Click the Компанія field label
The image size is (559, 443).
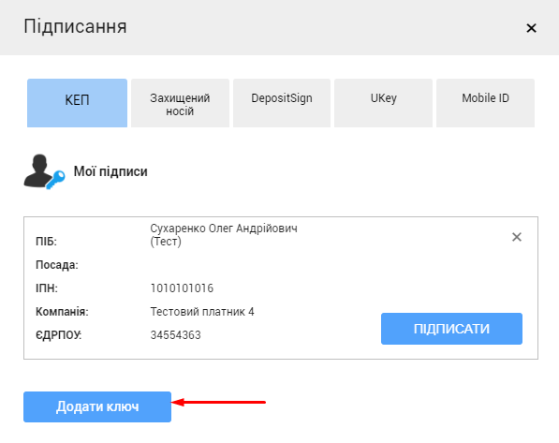(62, 312)
